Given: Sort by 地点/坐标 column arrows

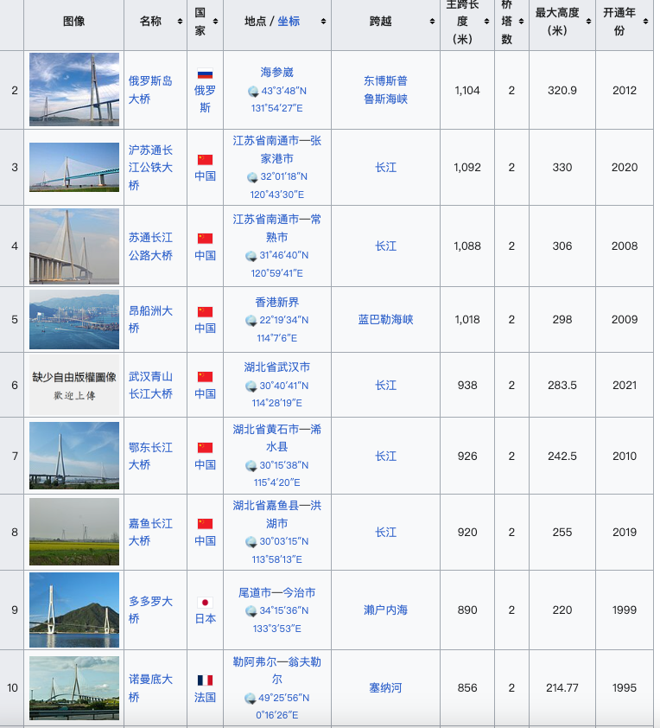Looking at the screenshot, I should [x=323, y=22].
